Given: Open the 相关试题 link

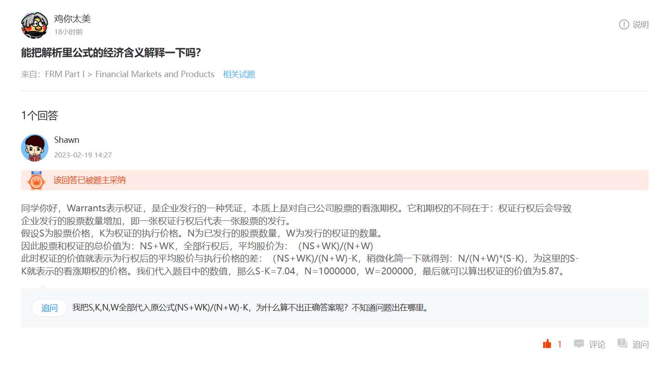Looking at the screenshot, I should (239, 74).
